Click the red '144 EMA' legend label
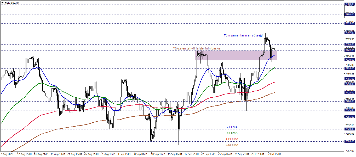 [x=232, y=139]
